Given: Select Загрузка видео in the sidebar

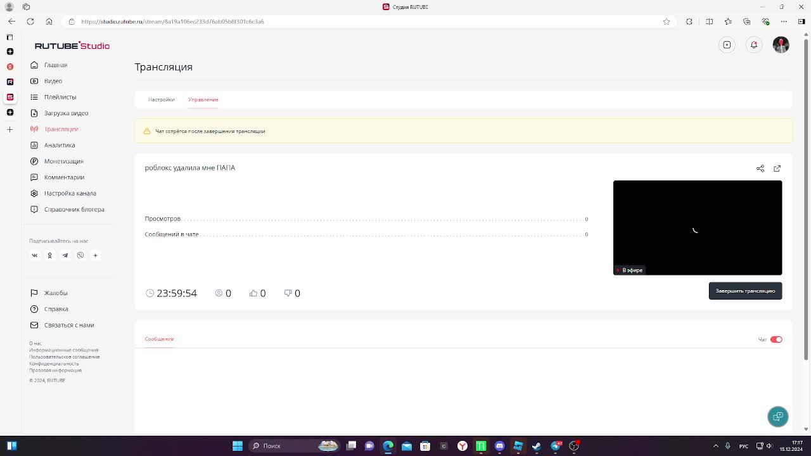Looking at the screenshot, I should tap(66, 113).
